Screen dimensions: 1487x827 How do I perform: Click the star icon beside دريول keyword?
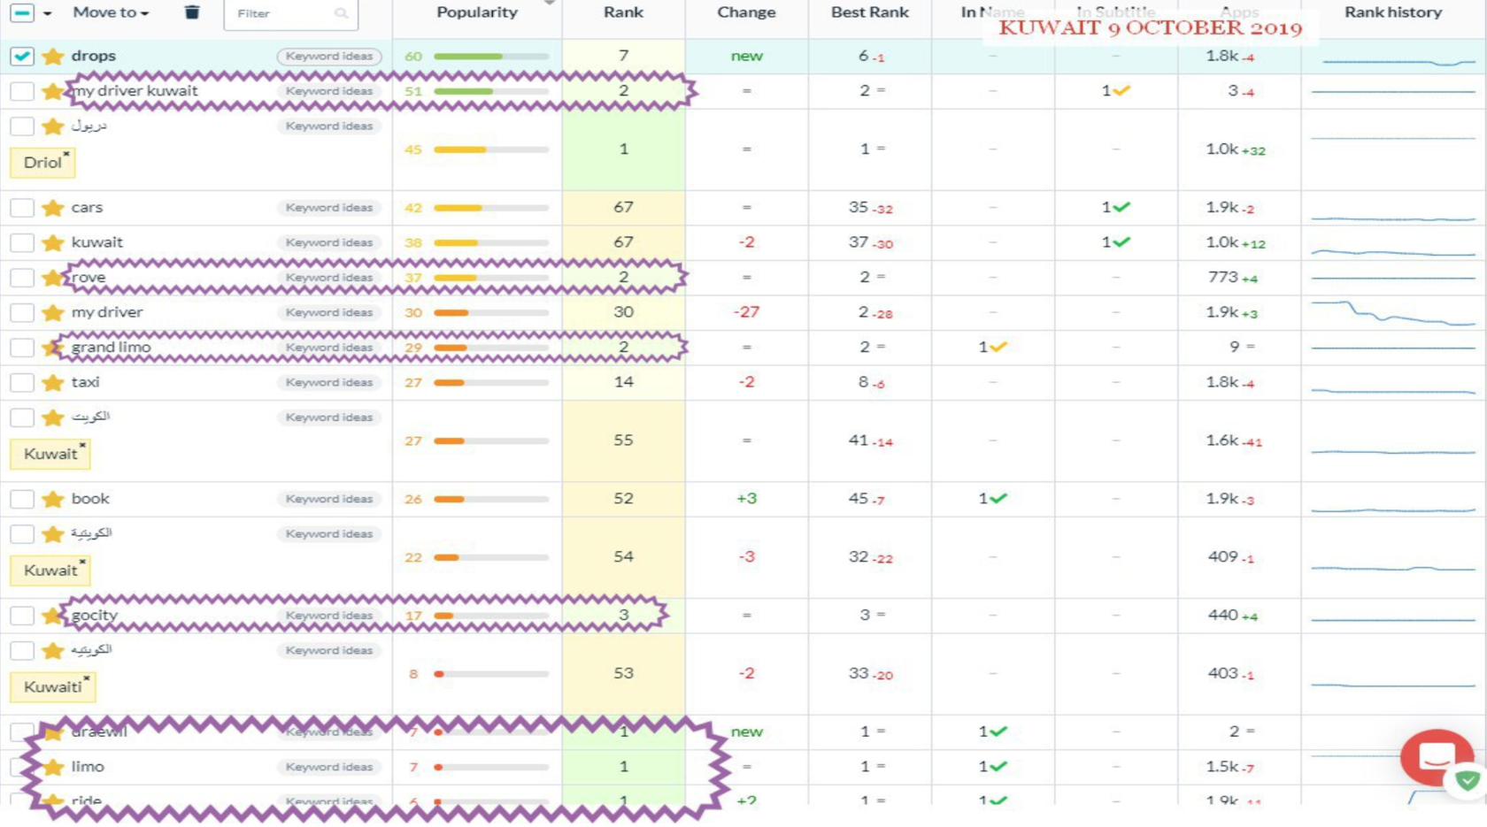tap(53, 126)
